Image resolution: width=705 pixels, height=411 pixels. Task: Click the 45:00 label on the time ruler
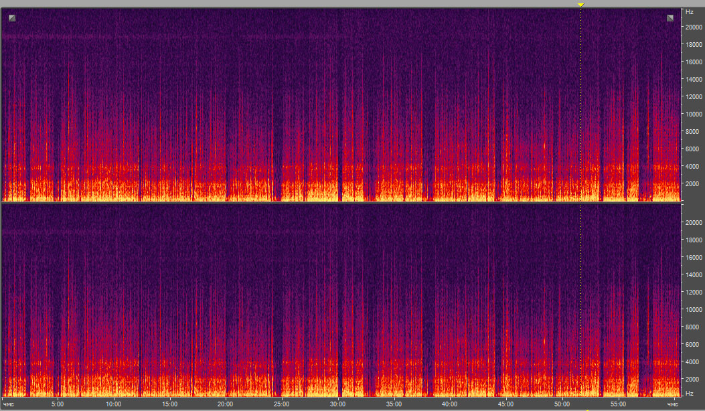click(x=506, y=404)
